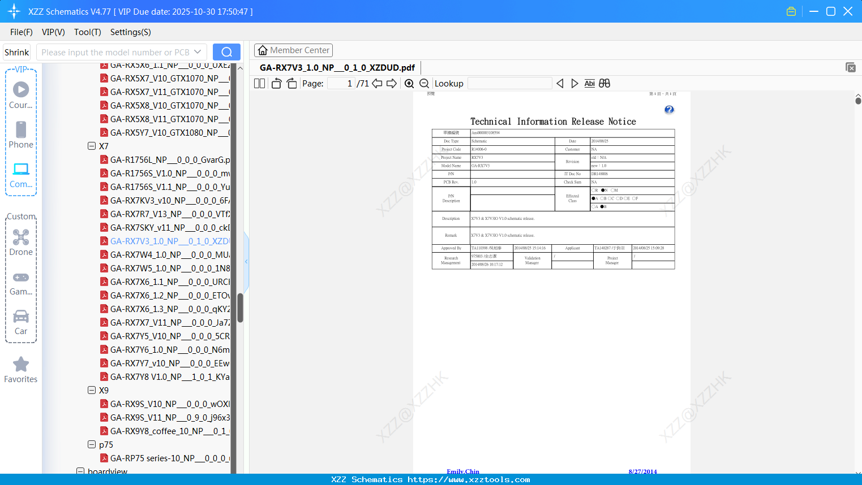
Task: Select GA-RX7V3_1.0_NP tree item
Action: (x=165, y=241)
